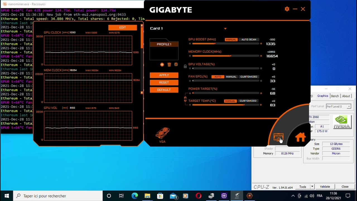The height and width of the screenshot is (201, 357).
Task: Click the Windows Start button
Action: pyautogui.click(x=7, y=196)
